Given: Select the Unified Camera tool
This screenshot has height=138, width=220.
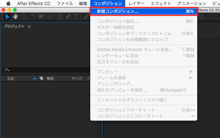Looking at the screenshot, I should (x=42, y=17).
